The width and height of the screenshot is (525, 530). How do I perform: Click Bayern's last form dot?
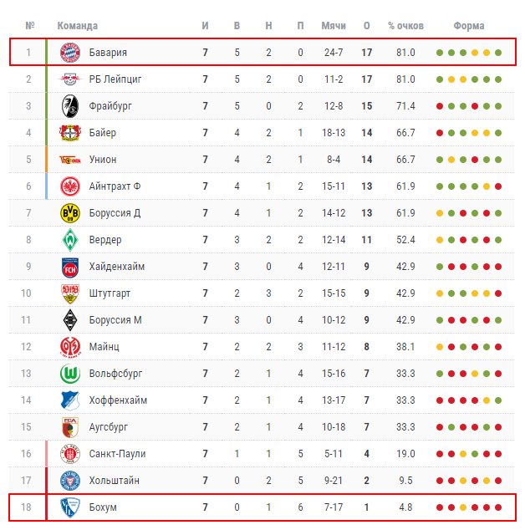(x=498, y=53)
